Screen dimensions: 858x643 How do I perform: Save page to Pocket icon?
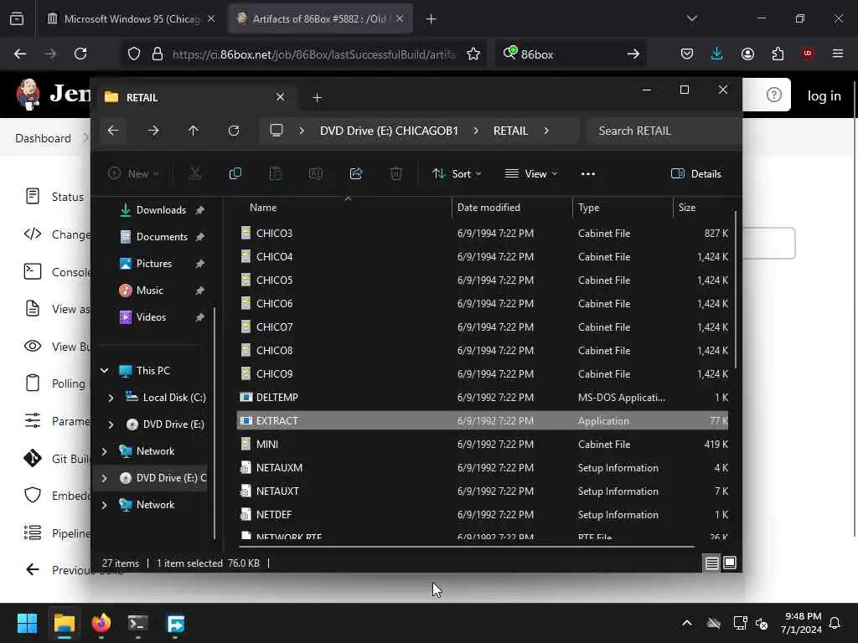click(687, 54)
